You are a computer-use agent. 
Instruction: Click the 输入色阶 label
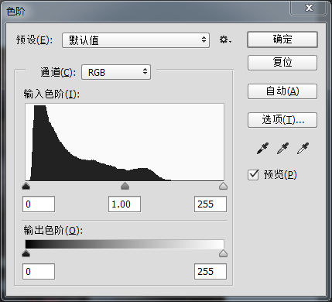[52, 94]
